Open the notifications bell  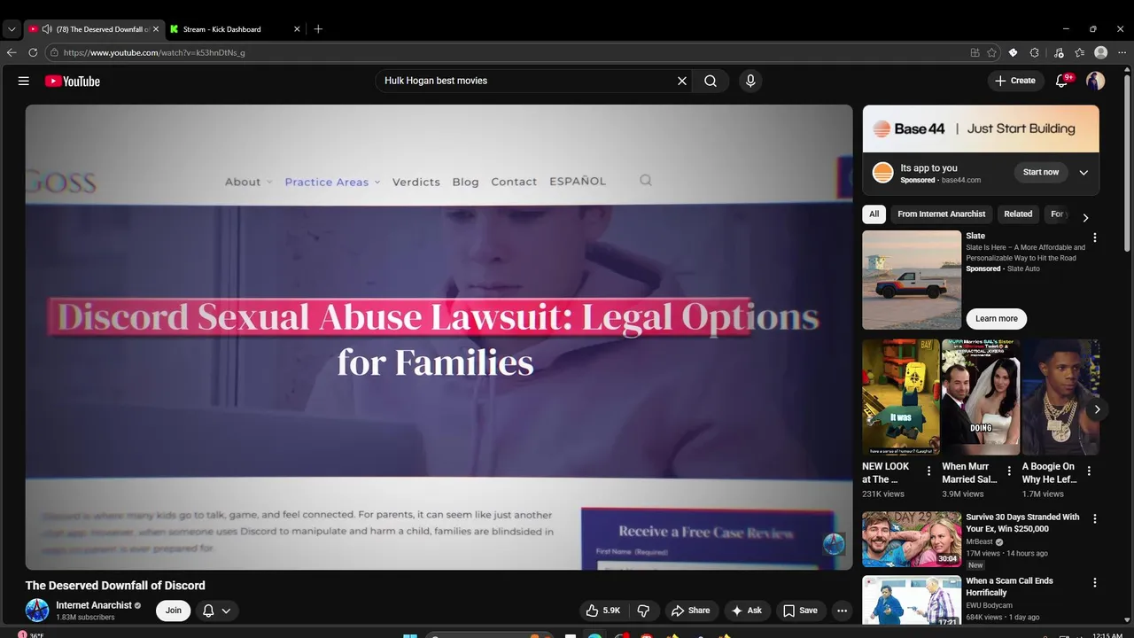[1061, 81]
